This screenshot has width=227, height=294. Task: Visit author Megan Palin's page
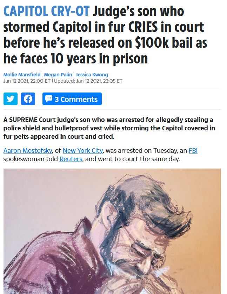pos(58,75)
